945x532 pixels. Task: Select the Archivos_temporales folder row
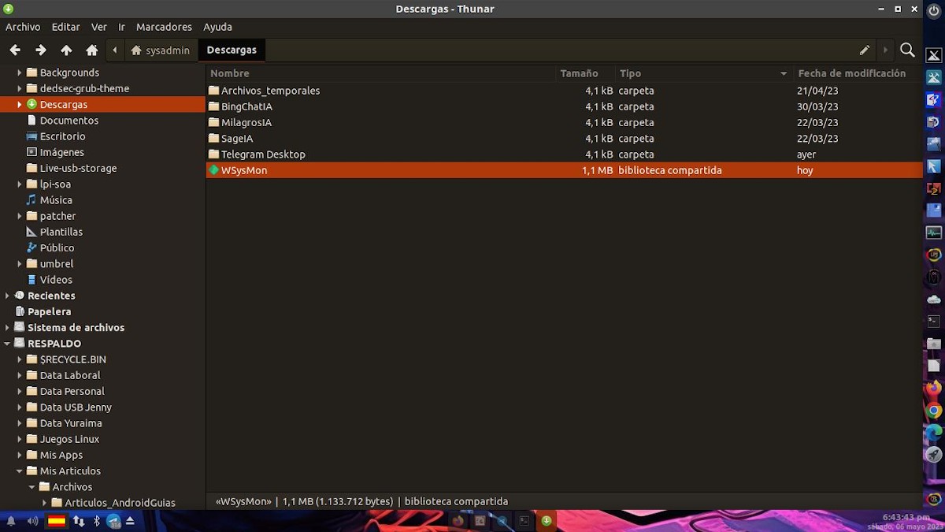[564, 91]
